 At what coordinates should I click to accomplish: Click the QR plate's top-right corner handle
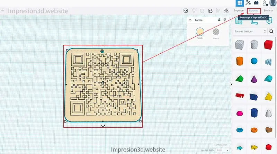(137, 50)
